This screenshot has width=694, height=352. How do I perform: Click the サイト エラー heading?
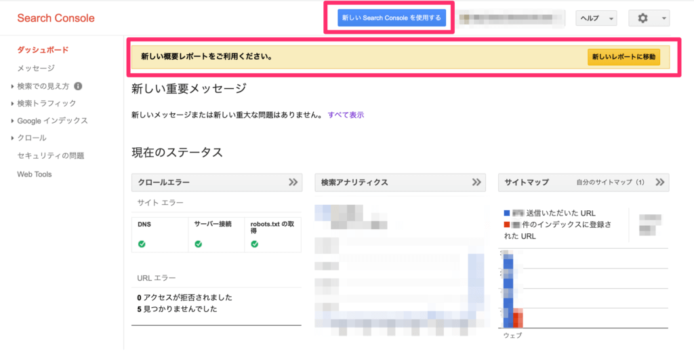tap(160, 202)
